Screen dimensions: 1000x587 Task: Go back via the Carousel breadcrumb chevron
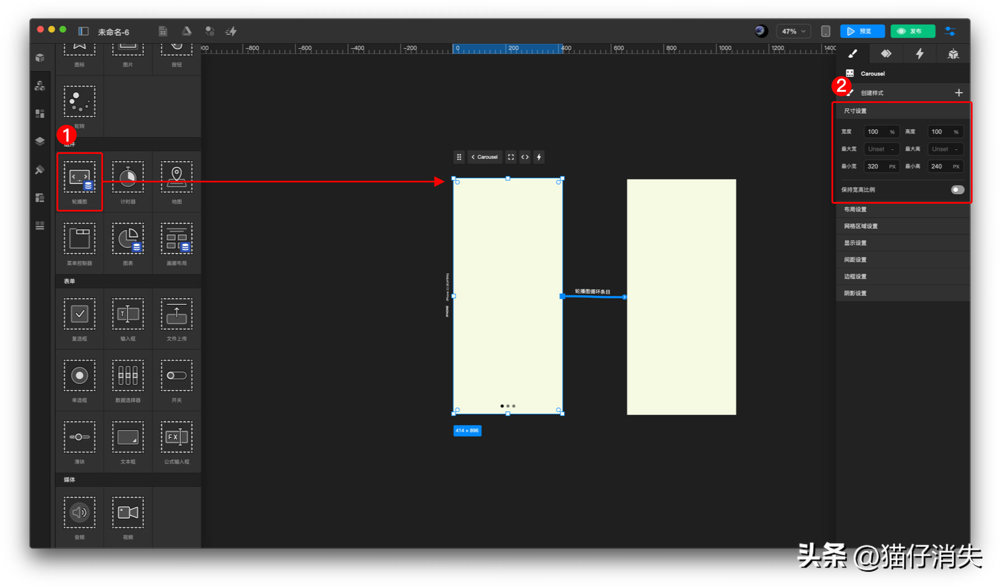click(473, 157)
